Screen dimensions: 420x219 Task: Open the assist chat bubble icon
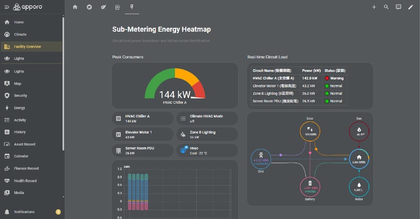398,7
